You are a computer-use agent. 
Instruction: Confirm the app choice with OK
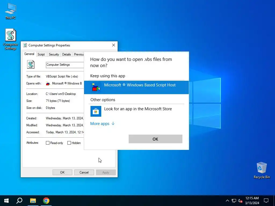click(x=155, y=139)
